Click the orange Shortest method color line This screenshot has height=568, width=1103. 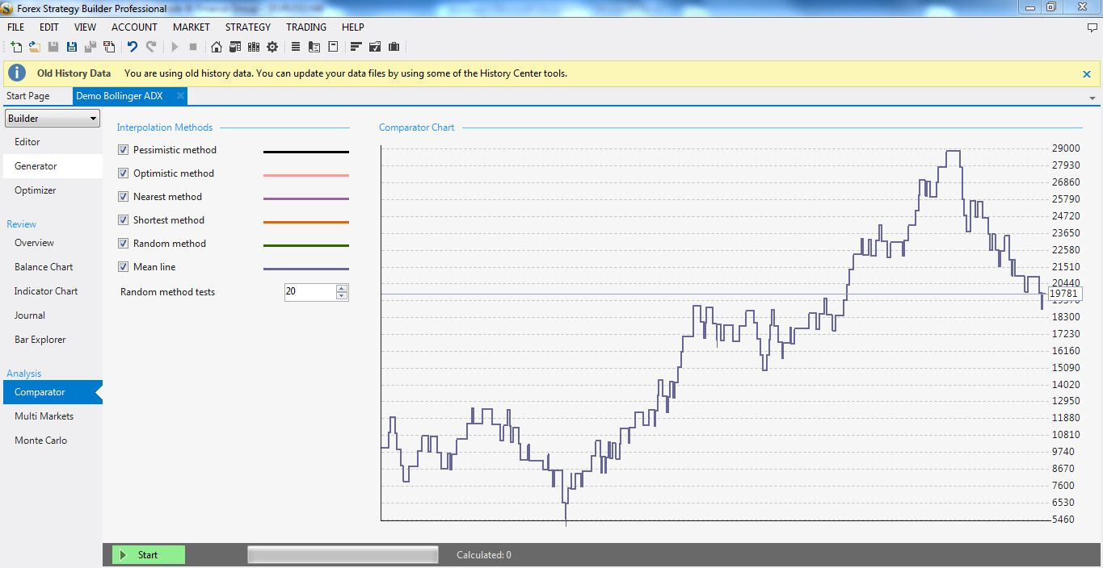click(306, 222)
